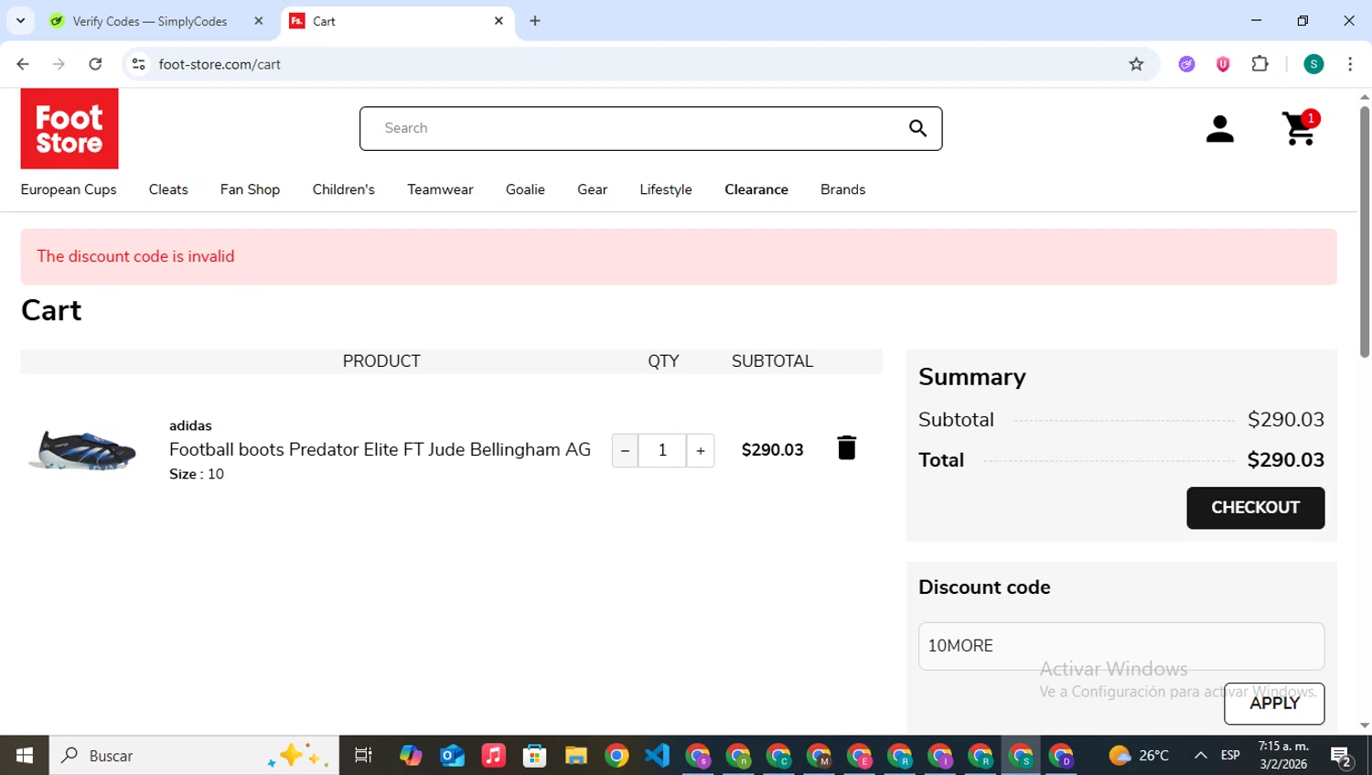Delete the Predator Elite boots from cart
Image resolution: width=1372 pixels, height=775 pixels.
[846, 447]
